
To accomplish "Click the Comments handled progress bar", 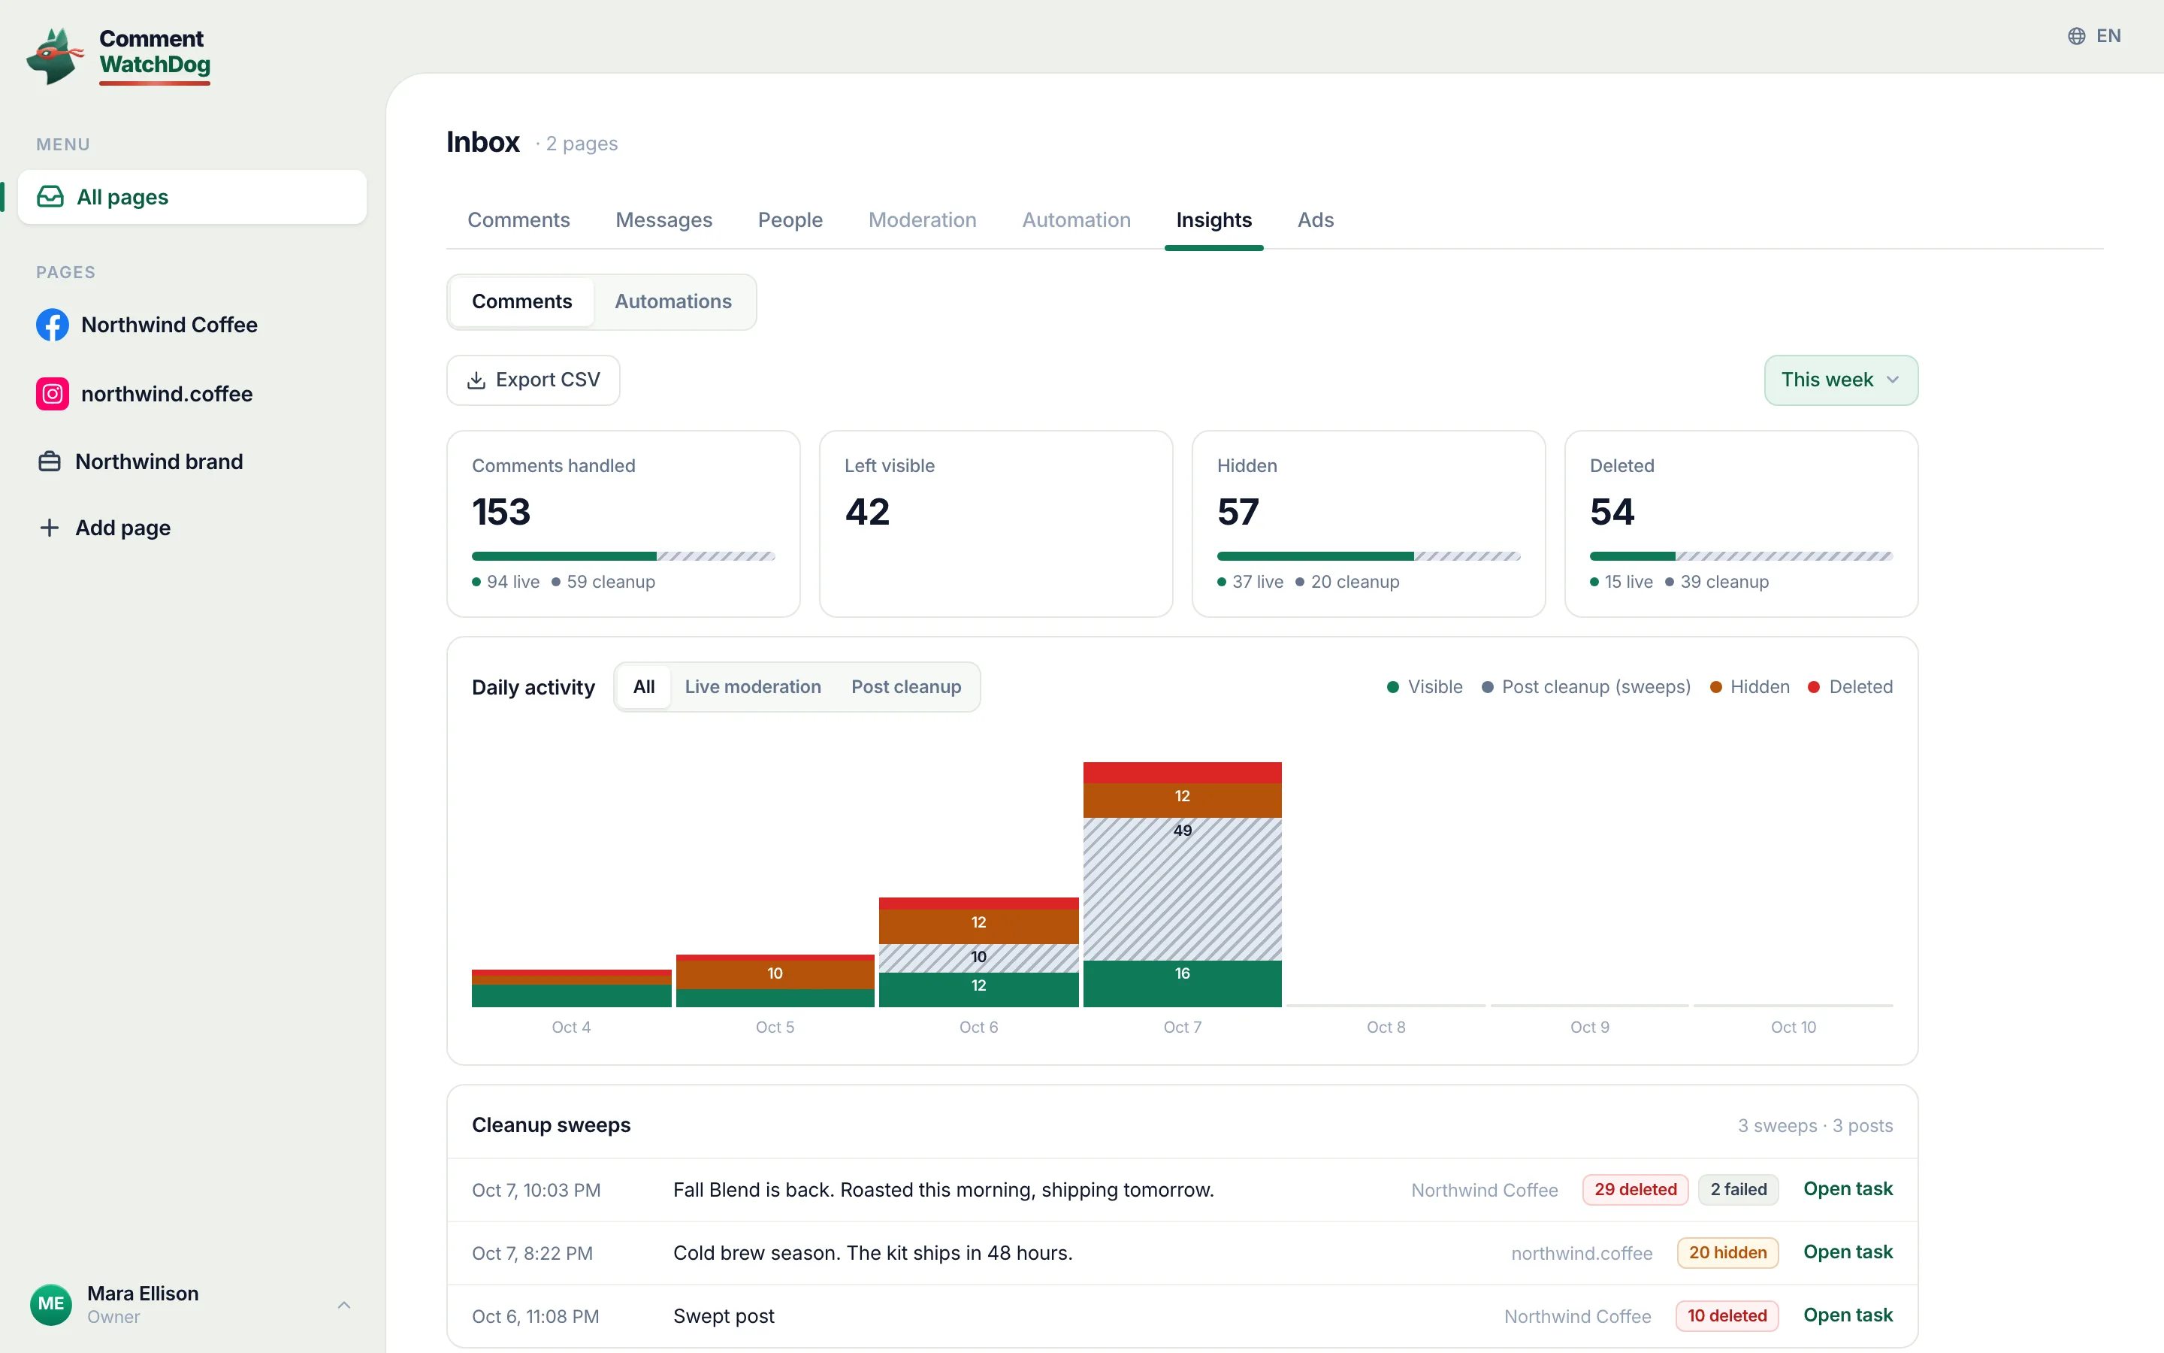I will (622, 556).
